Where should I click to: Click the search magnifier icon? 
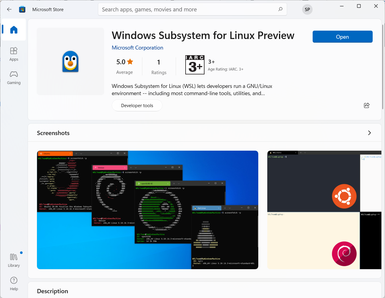pyautogui.click(x=280, y=9)
